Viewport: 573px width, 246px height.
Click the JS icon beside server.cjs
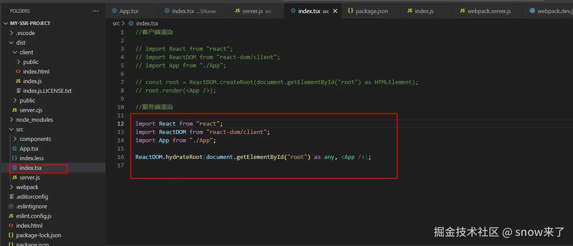coord(14,110)
